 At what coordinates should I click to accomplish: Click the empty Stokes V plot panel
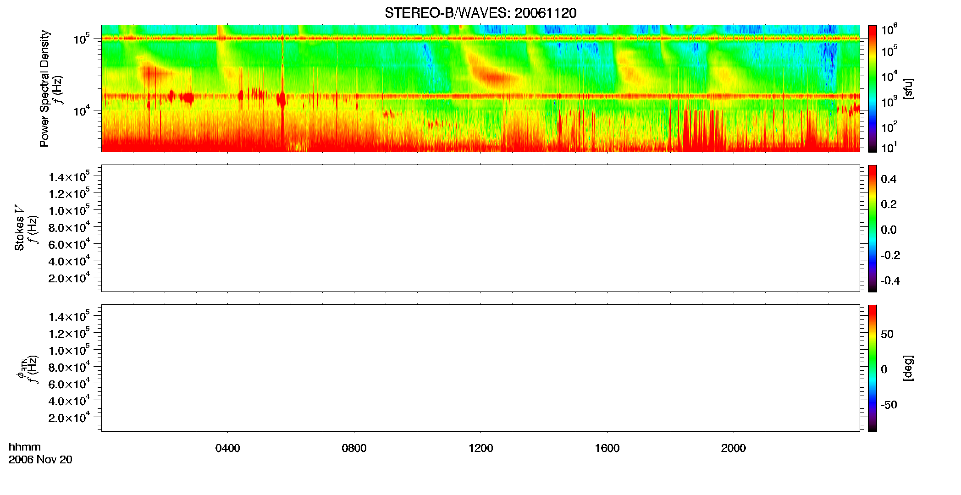480,228
